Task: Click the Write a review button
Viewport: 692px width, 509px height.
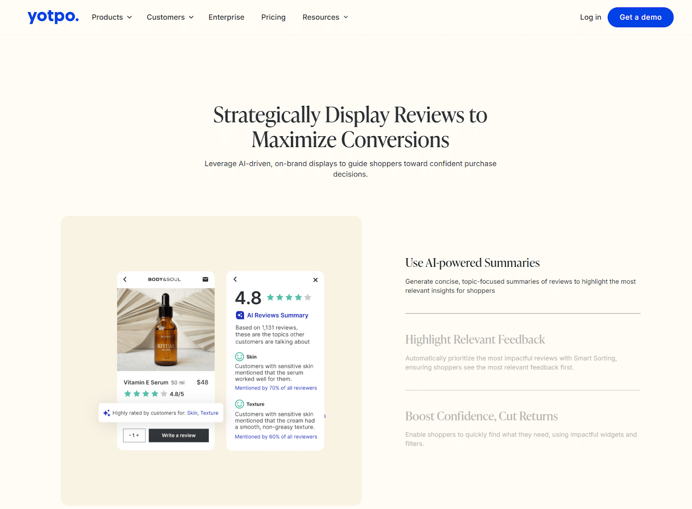Action: pyautogui.click(x=178, y=435)
